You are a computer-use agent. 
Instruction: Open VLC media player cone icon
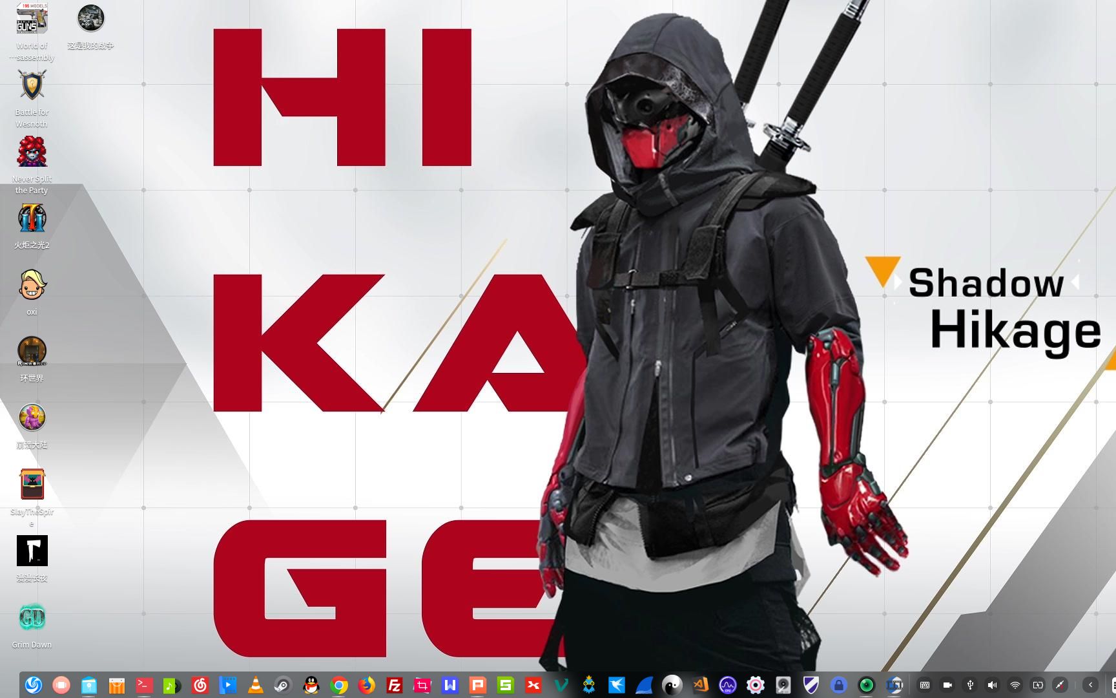(256, 684)
